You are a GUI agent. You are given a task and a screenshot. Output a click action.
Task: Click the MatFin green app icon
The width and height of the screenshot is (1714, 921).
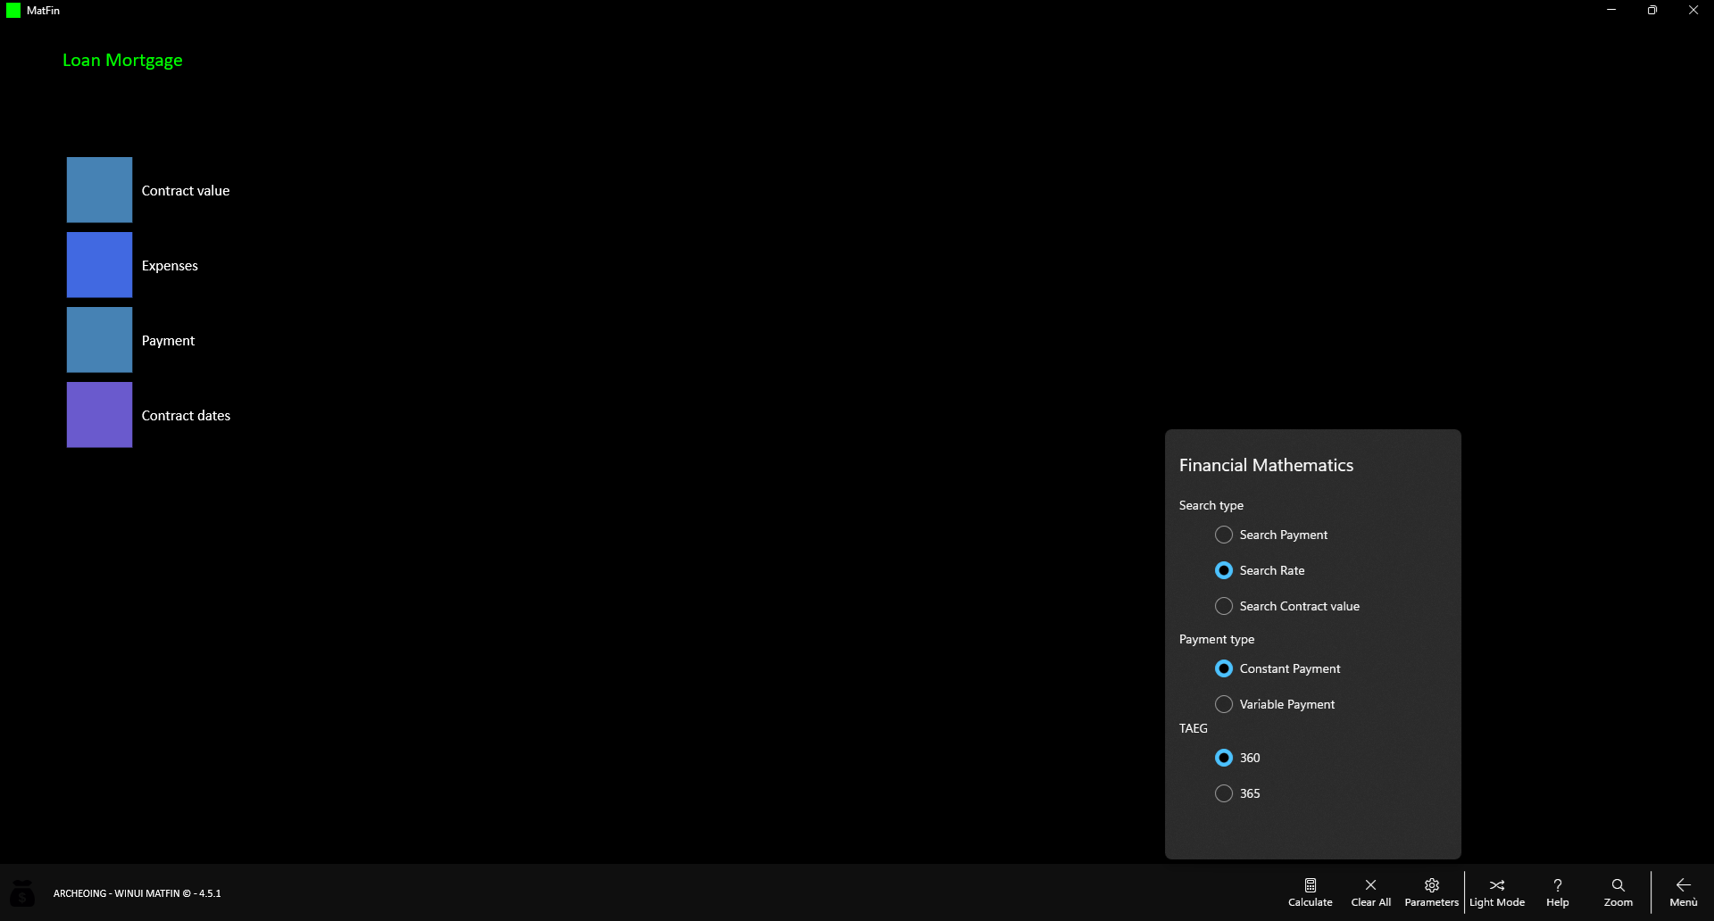point(13,11)
